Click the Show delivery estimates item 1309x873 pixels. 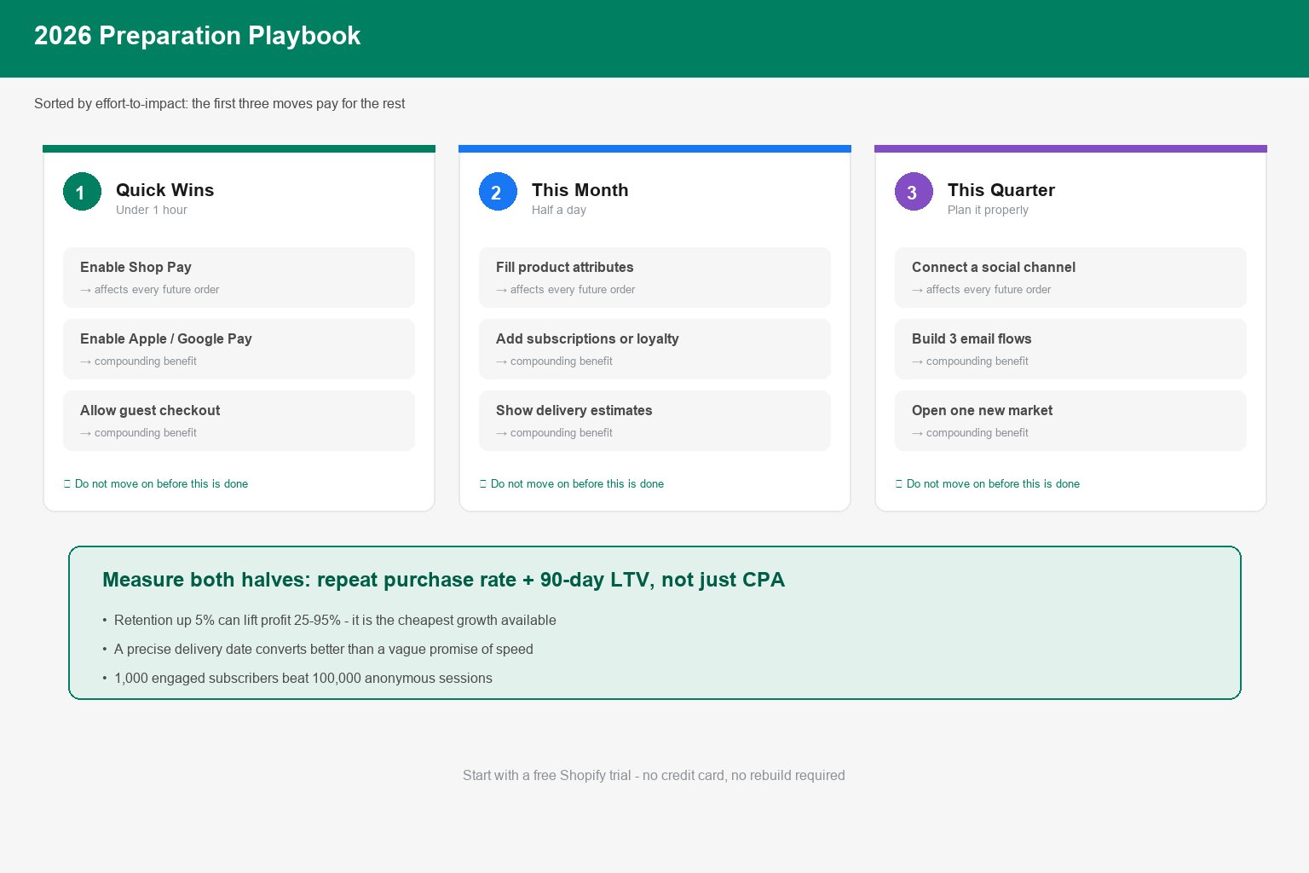654,420
